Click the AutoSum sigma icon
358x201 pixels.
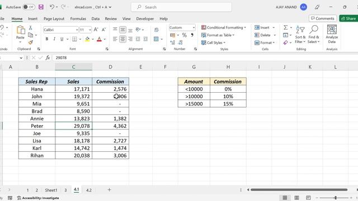point(285,27)
